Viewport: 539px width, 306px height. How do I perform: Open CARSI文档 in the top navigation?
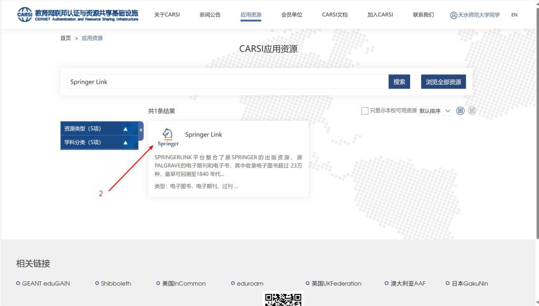click(335, 15)
